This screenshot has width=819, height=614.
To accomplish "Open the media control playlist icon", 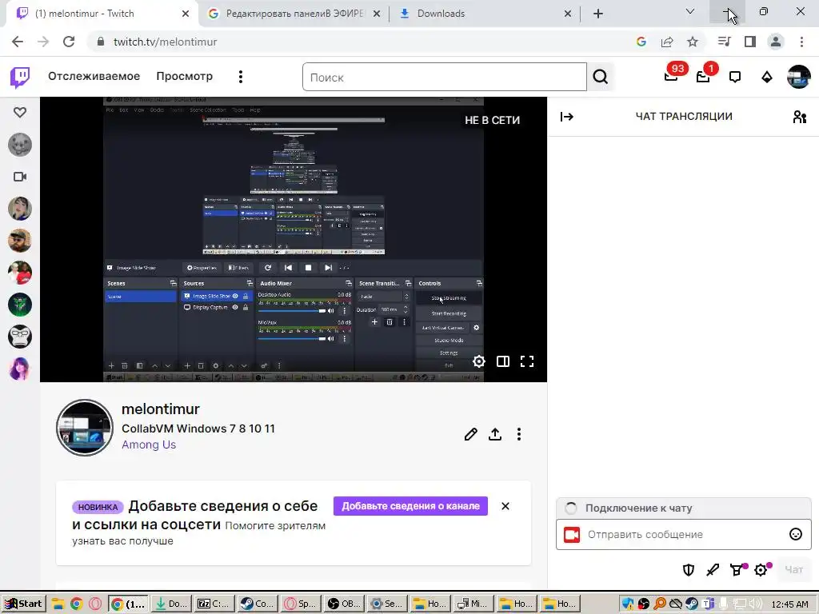I will [724, 42].
